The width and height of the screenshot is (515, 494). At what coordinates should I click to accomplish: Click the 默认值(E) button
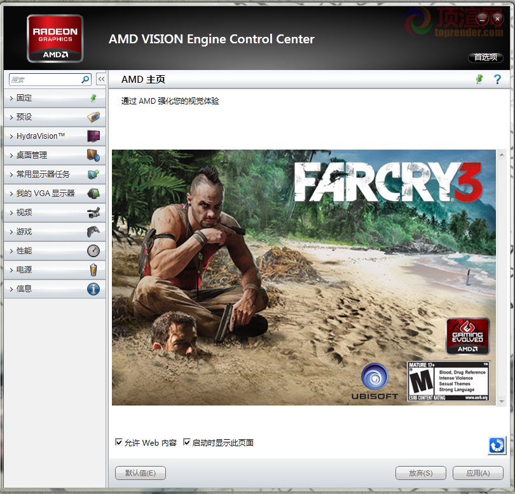(141, 473)
